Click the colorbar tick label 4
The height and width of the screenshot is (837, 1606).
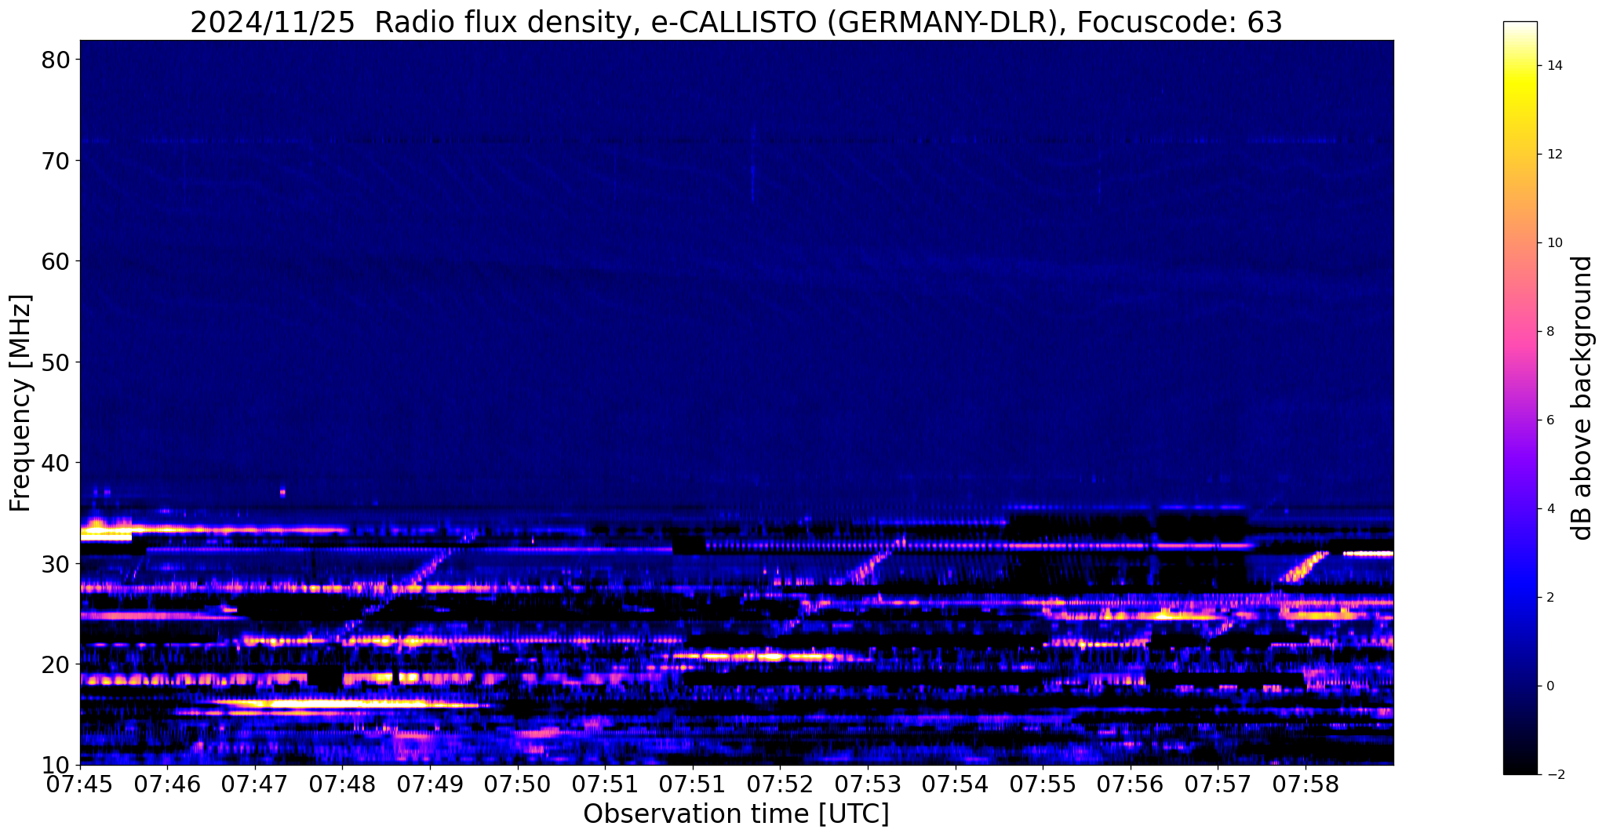coord(1550,509)
